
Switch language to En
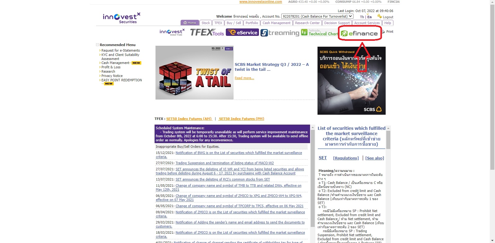[370, 17]
